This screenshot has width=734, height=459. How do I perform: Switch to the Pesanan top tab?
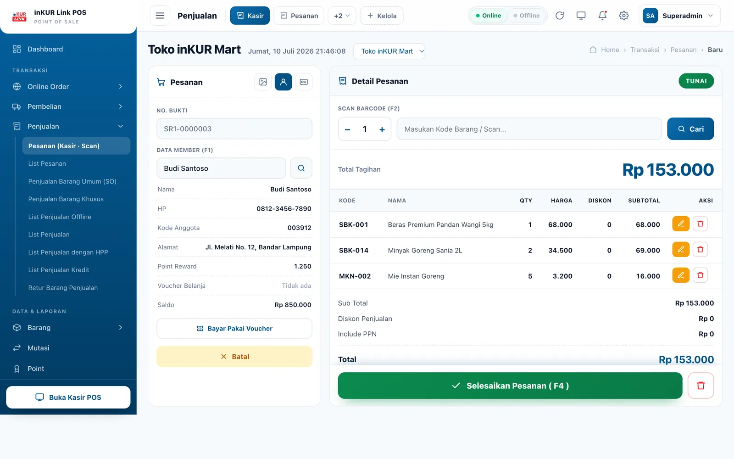pos(299,16)
